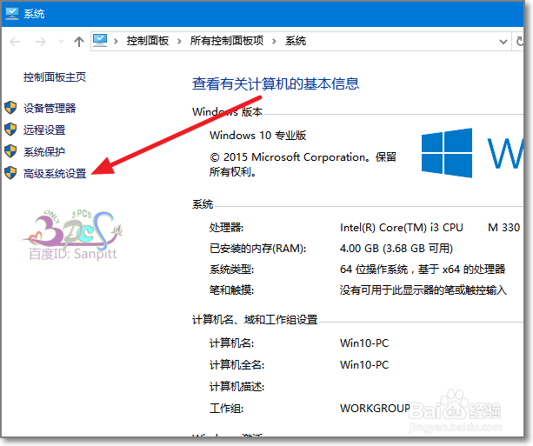Screen dimensions: 533x446
Task: Click the computer icon in address bar
Action: pos(100,41)
